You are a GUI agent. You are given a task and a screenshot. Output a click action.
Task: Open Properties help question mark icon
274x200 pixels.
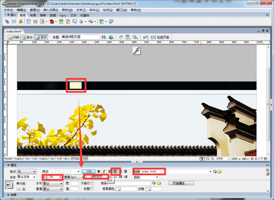pos(267,170)
